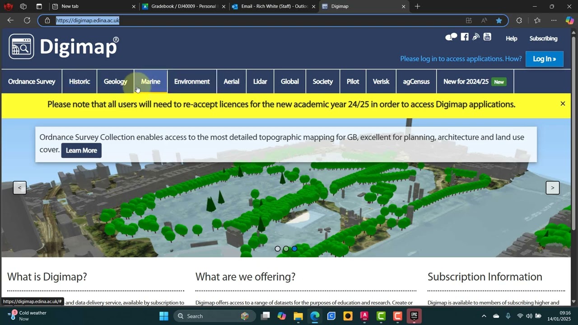Open the Historic menu
Screen dimensions: 578x325
pos(79,82)
